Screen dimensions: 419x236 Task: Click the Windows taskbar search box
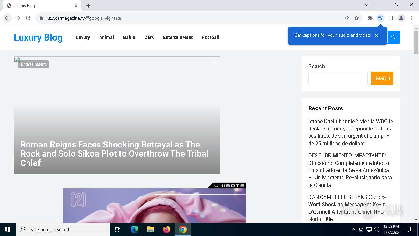pyautogui.click(x=63, y=229)
